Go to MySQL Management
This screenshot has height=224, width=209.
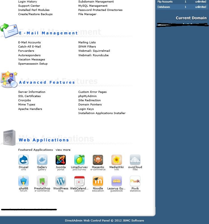pos(93,6)
